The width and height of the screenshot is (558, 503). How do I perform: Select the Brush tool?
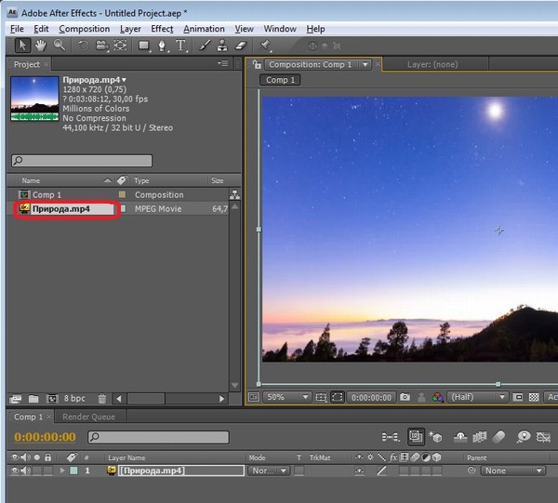pyautogui.click(x=206, y=45)
